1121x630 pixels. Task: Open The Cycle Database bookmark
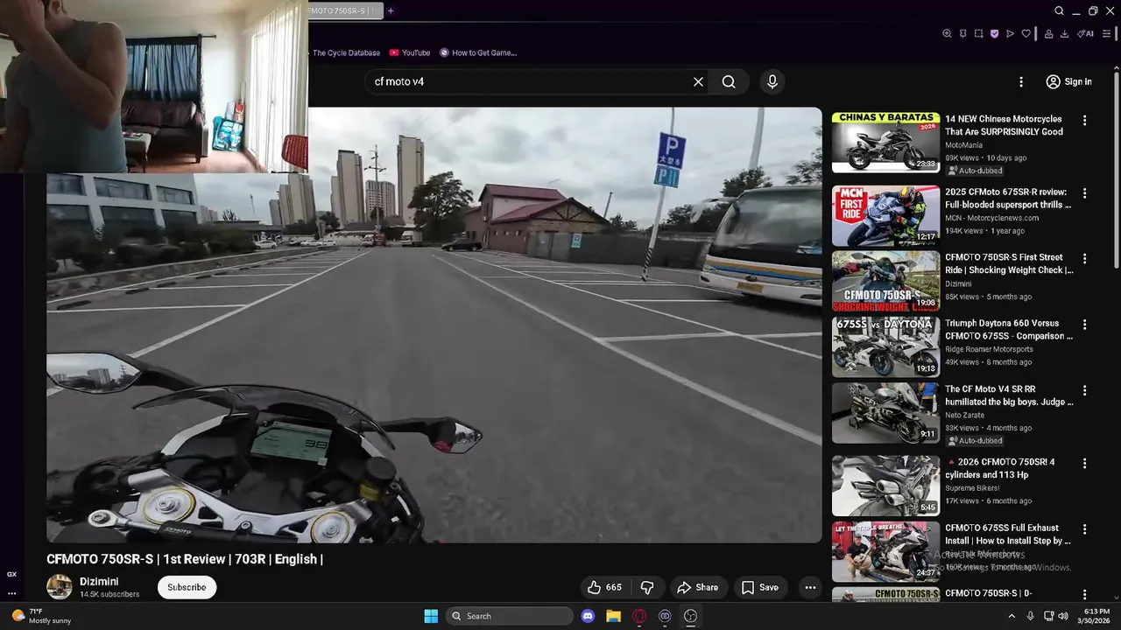pos(346,52)
